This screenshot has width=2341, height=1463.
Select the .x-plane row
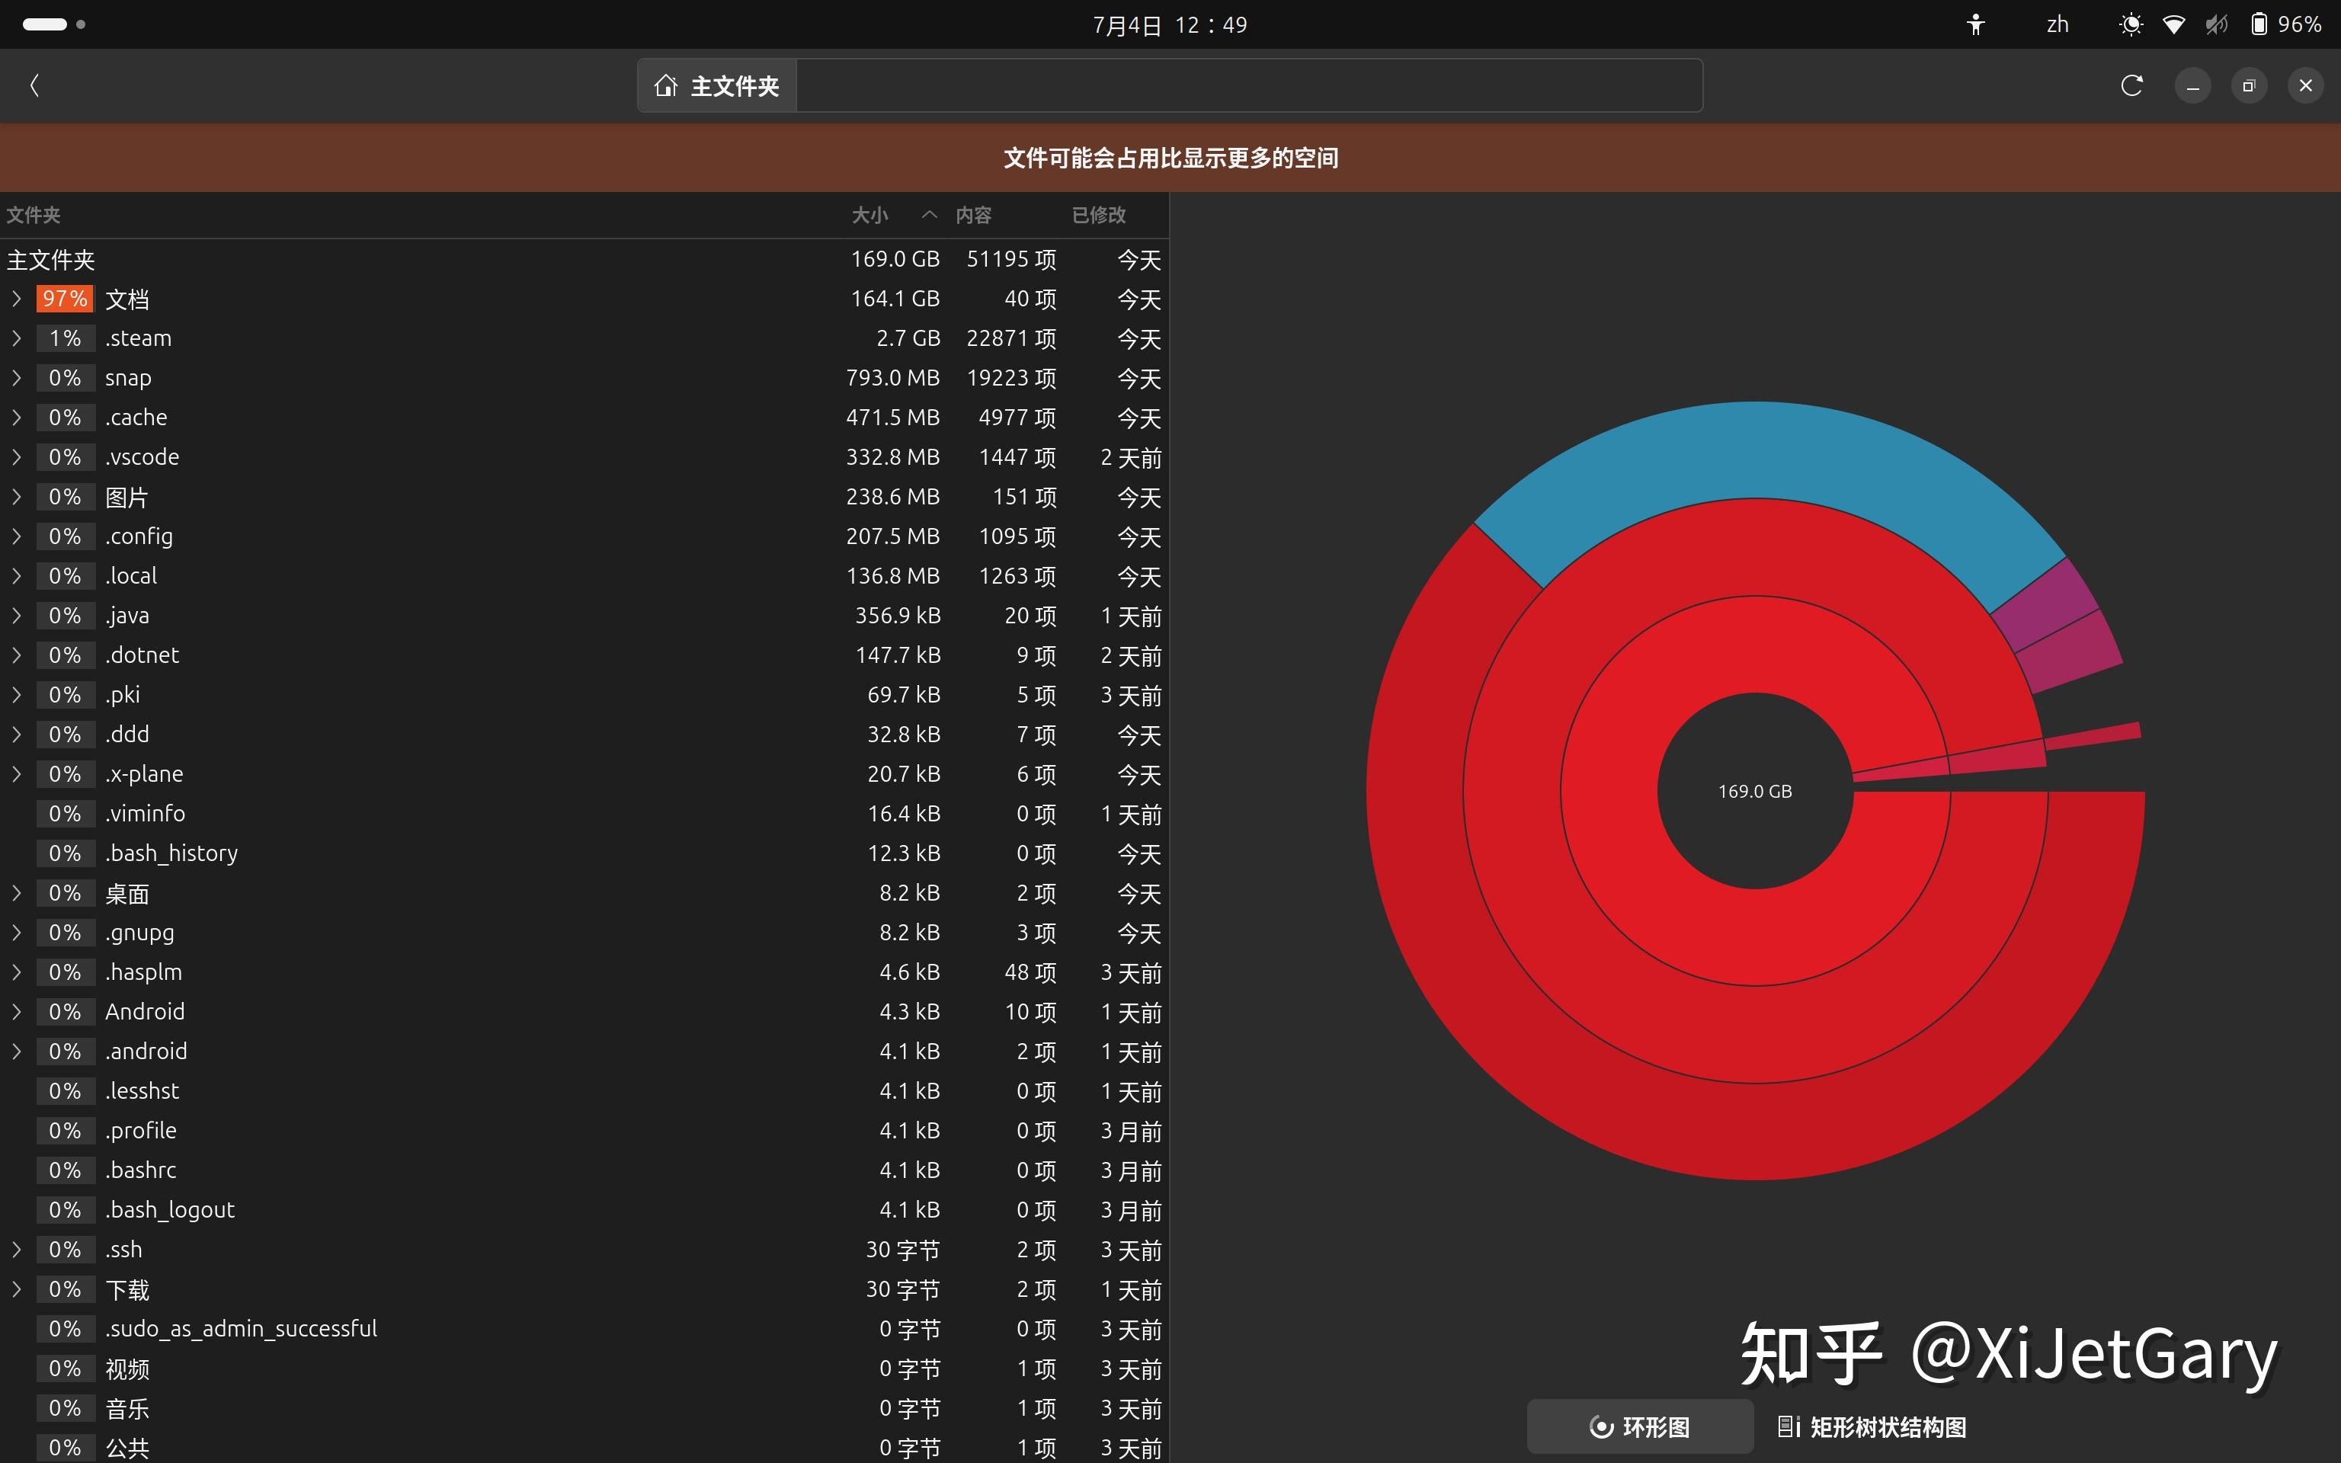coord(584,774)
